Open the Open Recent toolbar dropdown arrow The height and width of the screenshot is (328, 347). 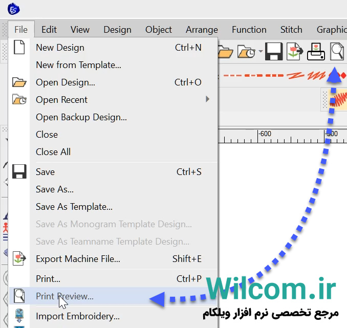tap(261, 51)
